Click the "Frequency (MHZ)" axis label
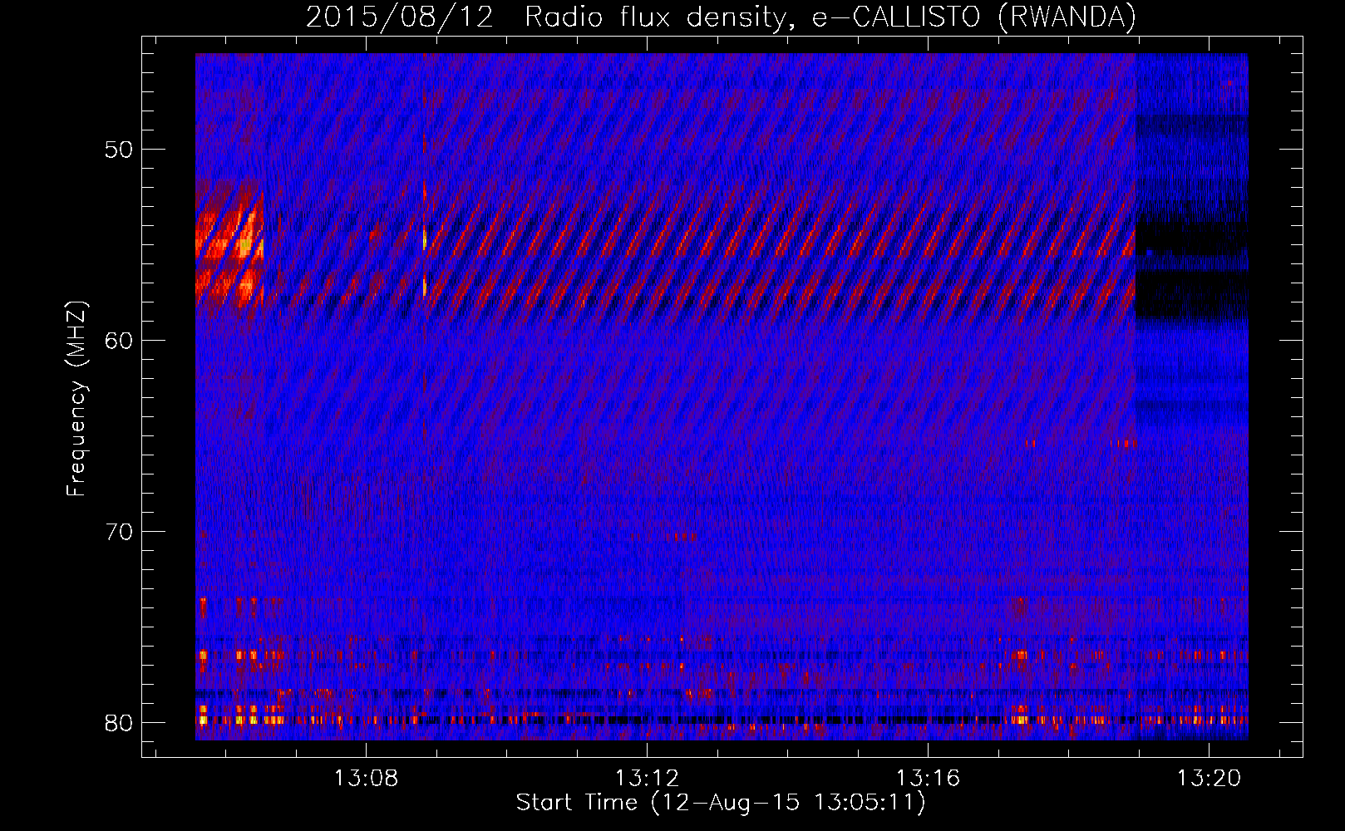The height and width of the screenshot is (831, 1345). [x=76, y=399]
